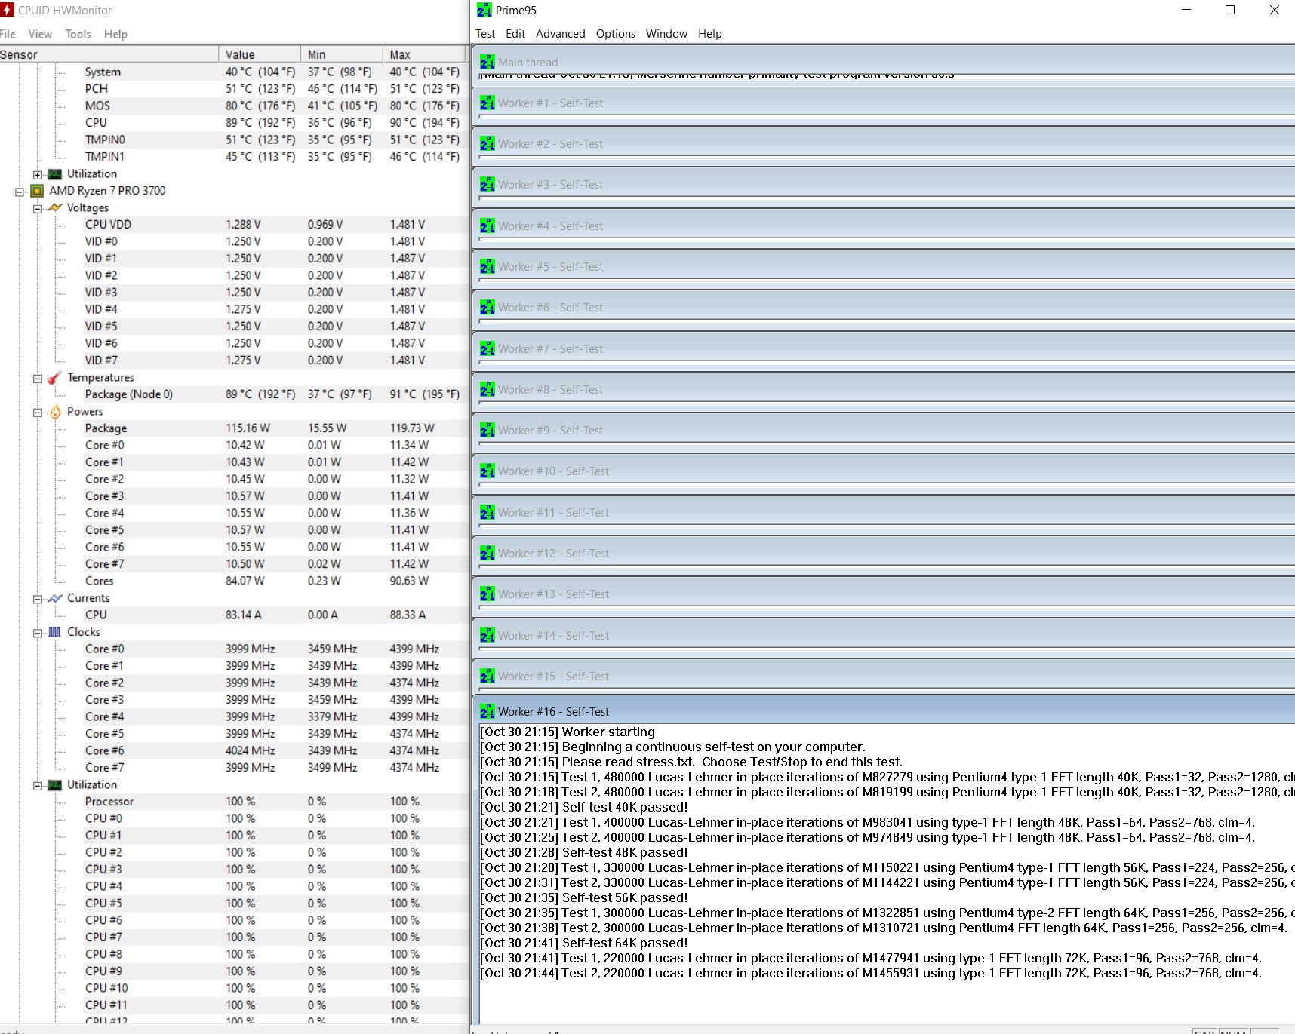The height and width of the screenshot is (1034, 1295).
Task: Click the Worker #11 Self-Test window icon
Action: 488,512
